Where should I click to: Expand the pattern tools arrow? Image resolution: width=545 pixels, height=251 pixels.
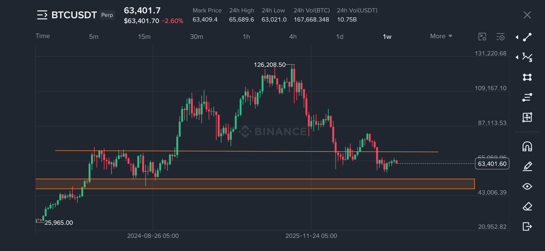517,57
